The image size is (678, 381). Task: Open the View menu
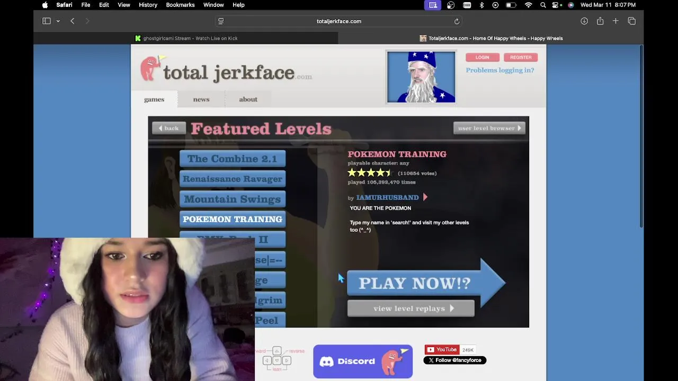[124, 5]
